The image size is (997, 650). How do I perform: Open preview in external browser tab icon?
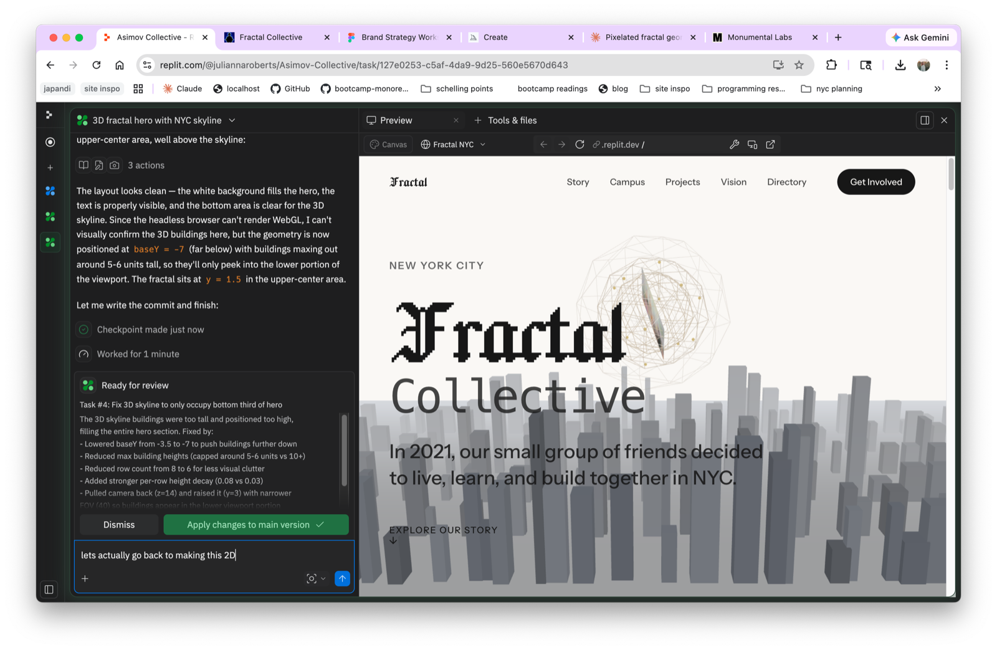click(x=771, y=144)
